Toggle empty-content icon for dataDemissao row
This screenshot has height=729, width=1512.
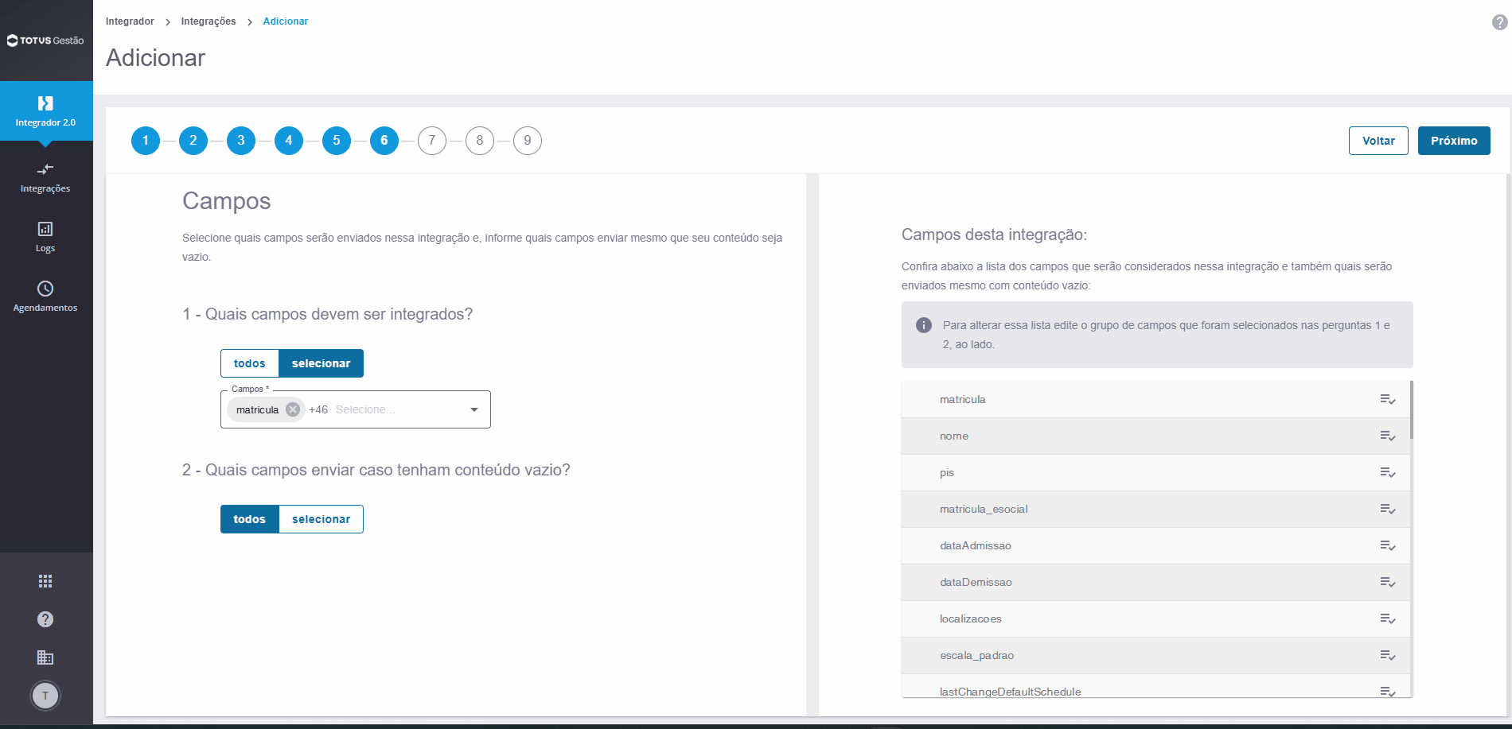pos(1388,582)
